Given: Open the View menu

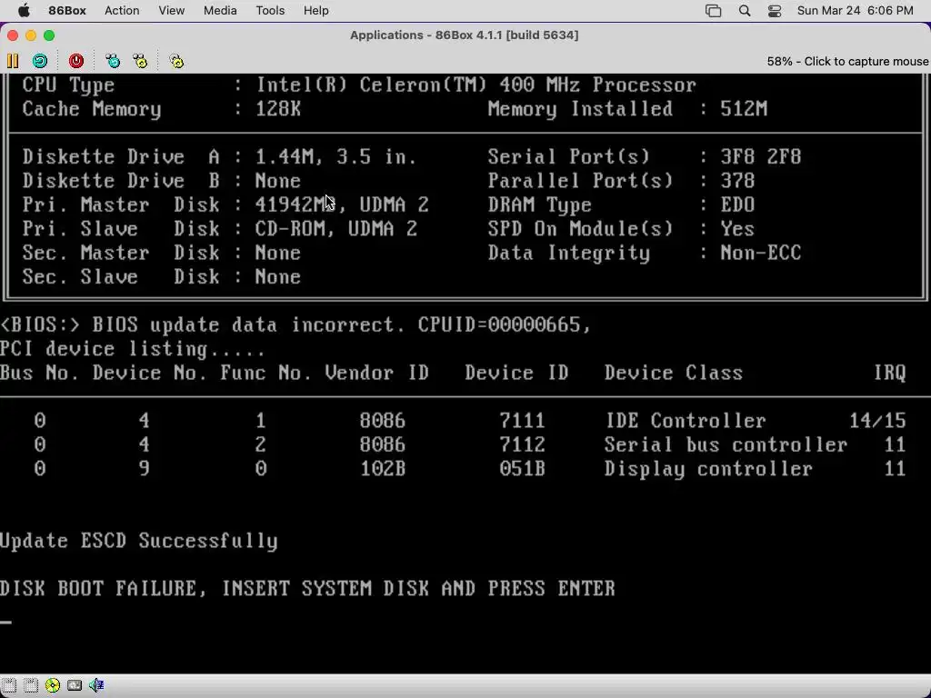Looking at the screenshot, I should pos(172,11).
